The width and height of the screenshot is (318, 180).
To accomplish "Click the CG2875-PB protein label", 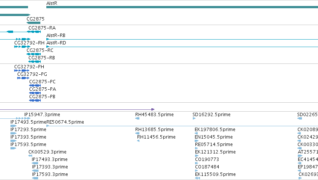I will [42, 97].
